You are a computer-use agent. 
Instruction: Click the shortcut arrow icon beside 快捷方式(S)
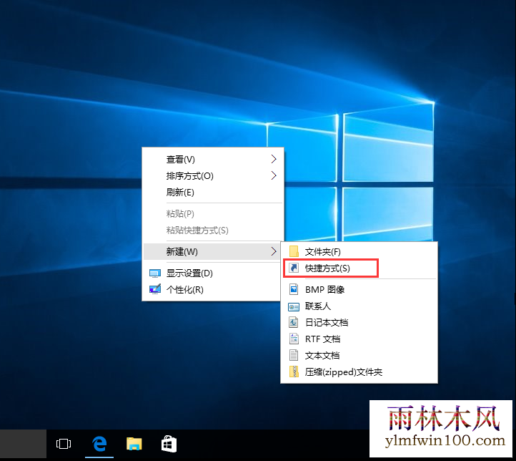coord(294,268)
